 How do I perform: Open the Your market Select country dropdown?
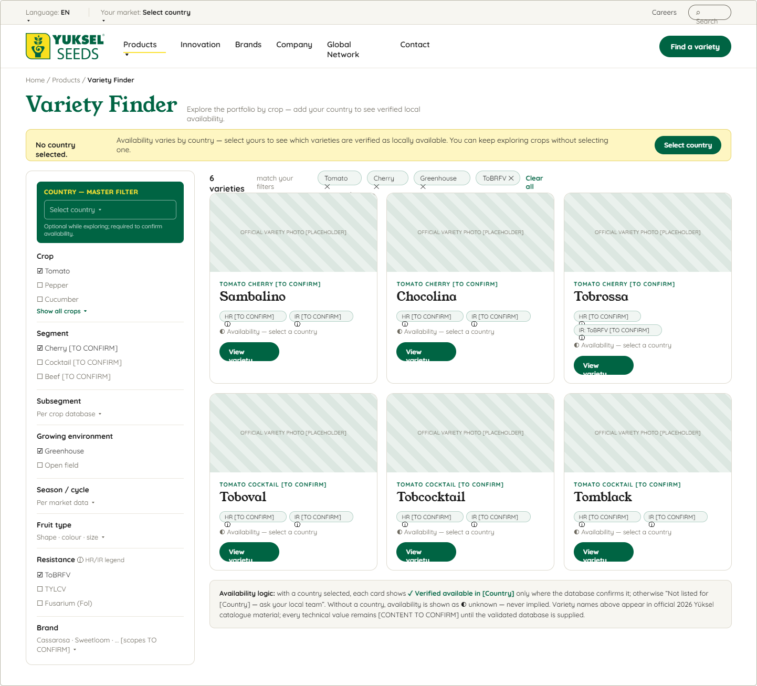(x=145, y=15)
